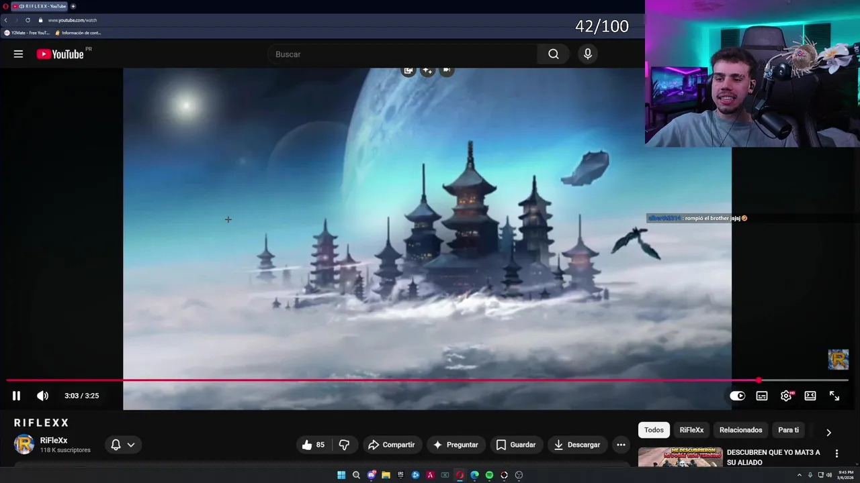The image size is (860, 483).
Task: Open OBS Studio from the taskbar
Action: [x=519, y=475]
